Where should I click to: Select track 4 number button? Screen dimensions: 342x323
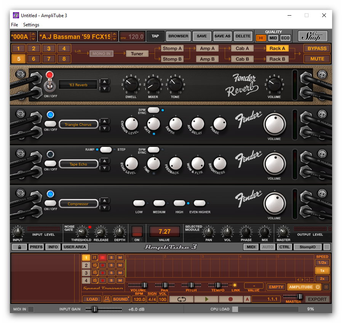click(86, 280)
